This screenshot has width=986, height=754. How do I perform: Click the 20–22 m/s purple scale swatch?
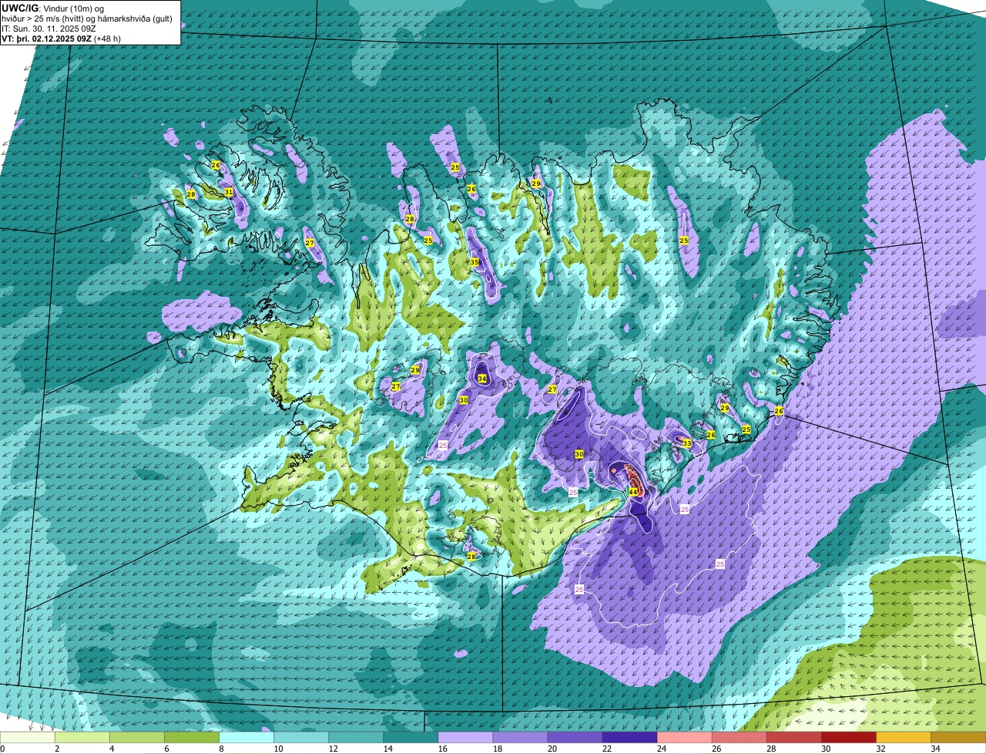(x=575, y=738)
